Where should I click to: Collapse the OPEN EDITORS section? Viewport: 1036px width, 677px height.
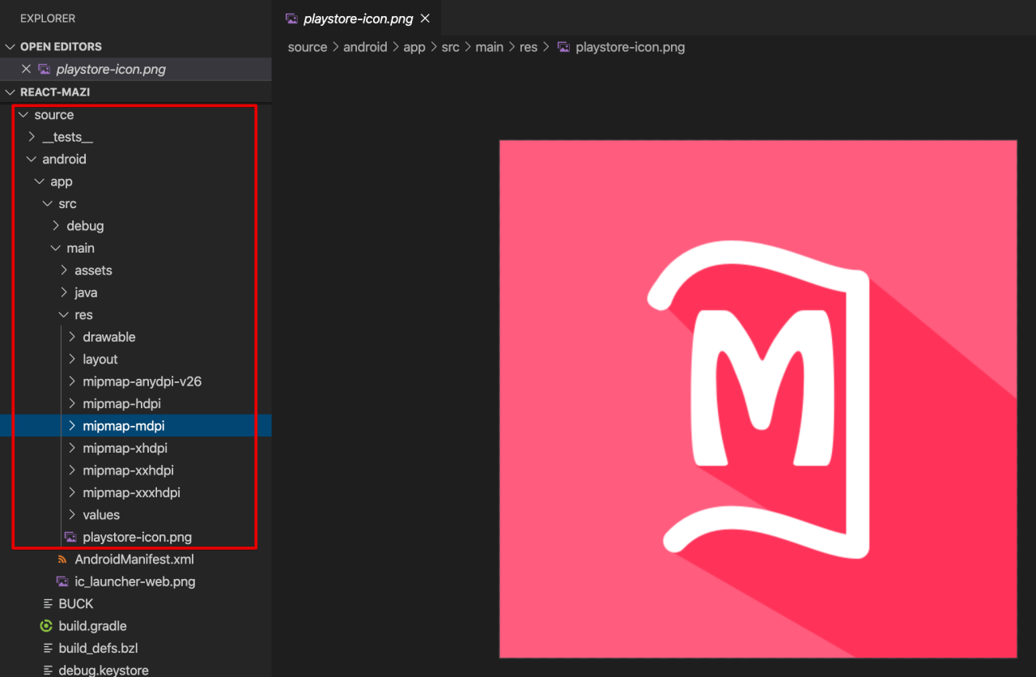[10, 47]
